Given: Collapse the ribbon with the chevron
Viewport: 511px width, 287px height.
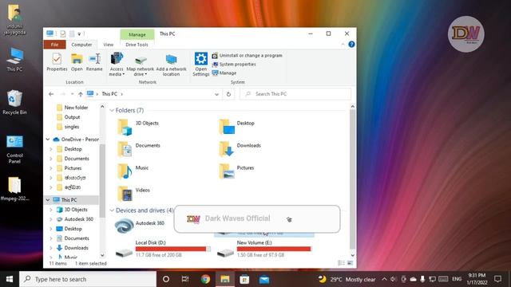Looking at the screenshot, I should [343, 45].
